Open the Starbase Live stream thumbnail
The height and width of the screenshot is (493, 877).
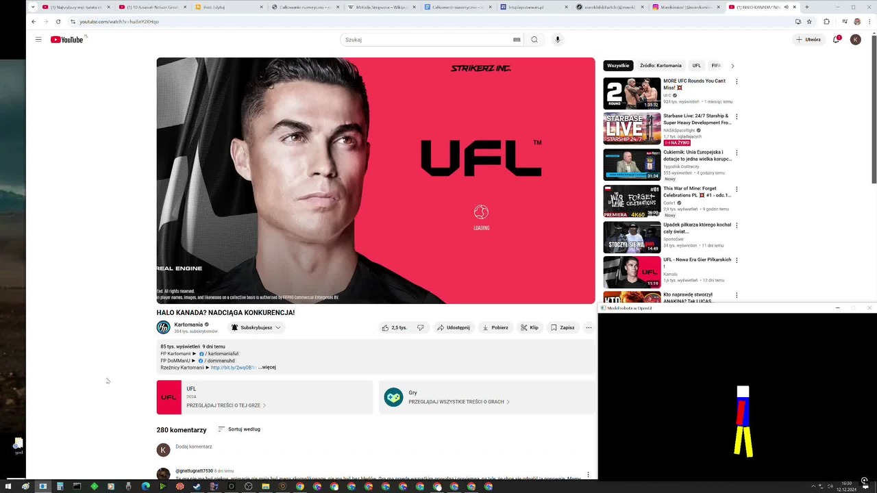click(x=632, y=129)
